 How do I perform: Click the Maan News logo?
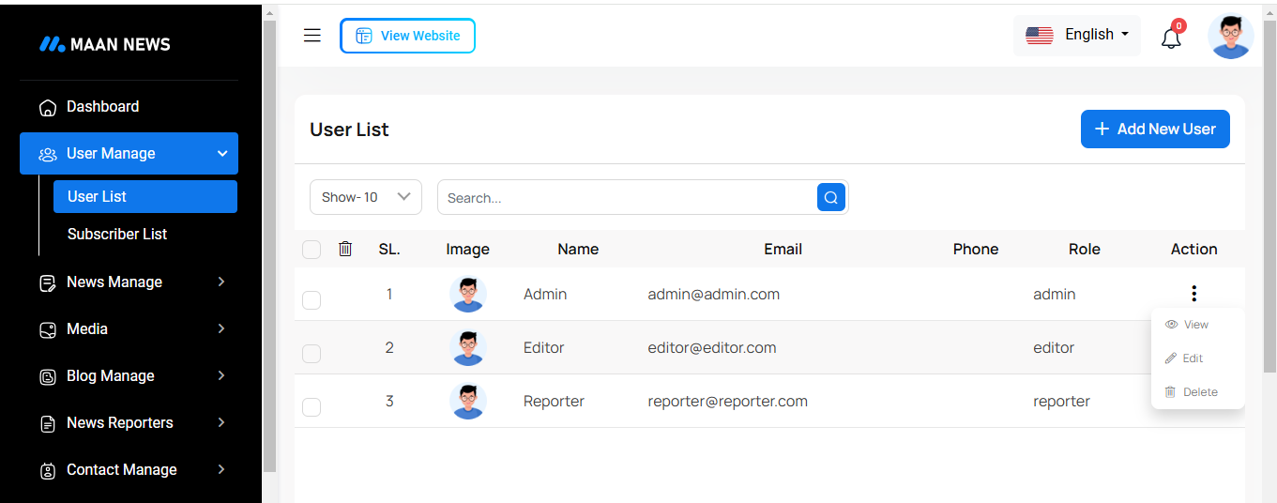pyautogui.click(x=105, y=44)
